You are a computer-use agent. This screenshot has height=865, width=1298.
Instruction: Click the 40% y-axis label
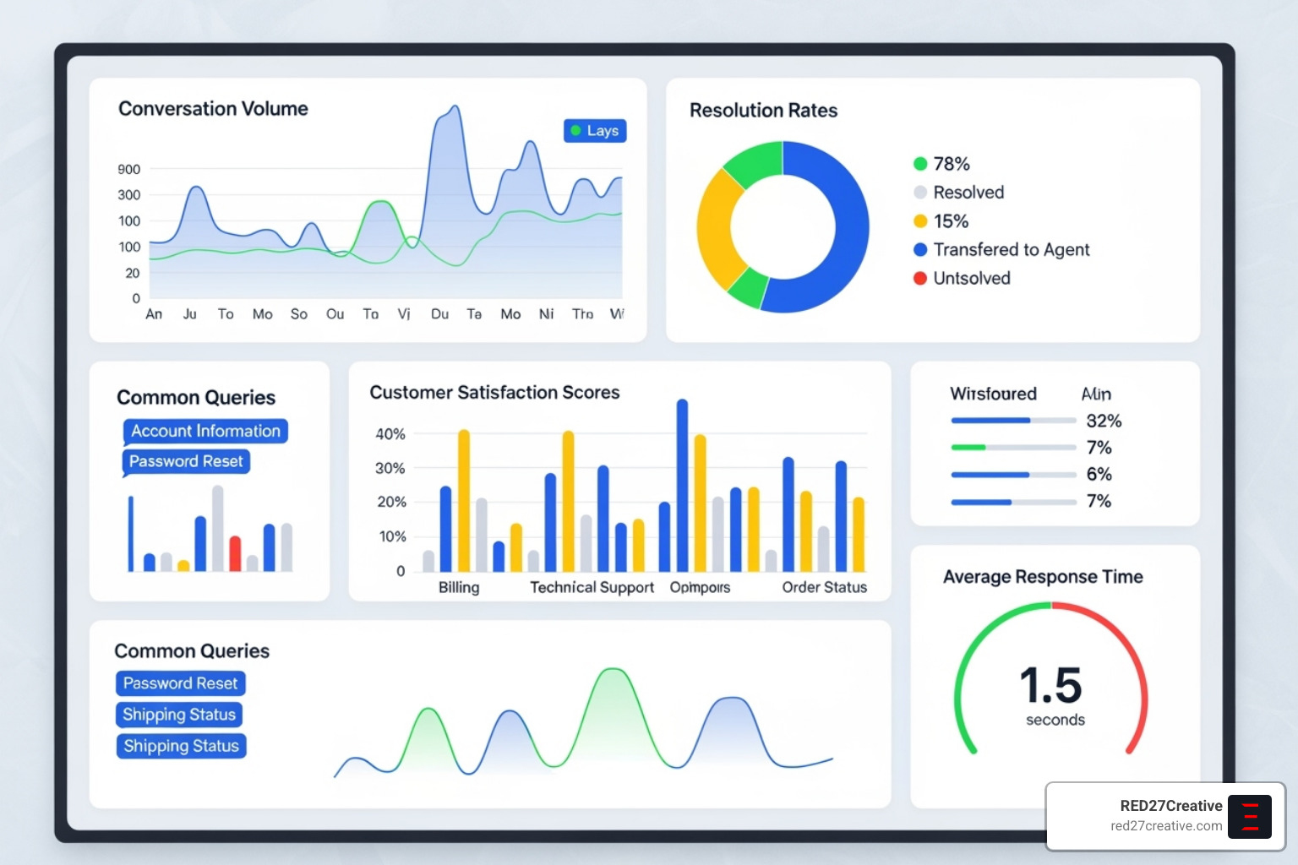(390, 434)
